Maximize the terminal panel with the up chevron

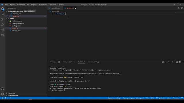[x=183, y=62]
